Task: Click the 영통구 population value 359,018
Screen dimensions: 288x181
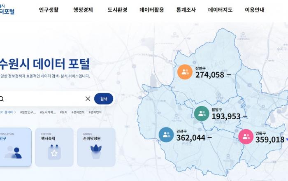Action: tap(270, 140)
